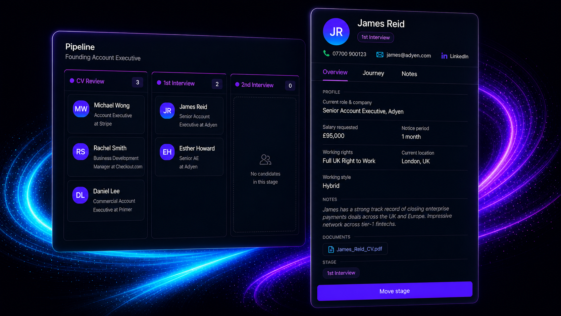561x316 pixels.
Task: Open James Reid's candidate card in pipeline
Action: [x=189, y=116]
